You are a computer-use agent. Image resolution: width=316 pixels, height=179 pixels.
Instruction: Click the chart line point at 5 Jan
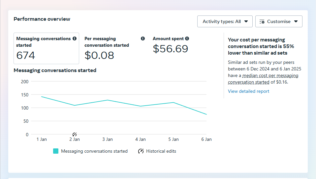coord(174,102)
